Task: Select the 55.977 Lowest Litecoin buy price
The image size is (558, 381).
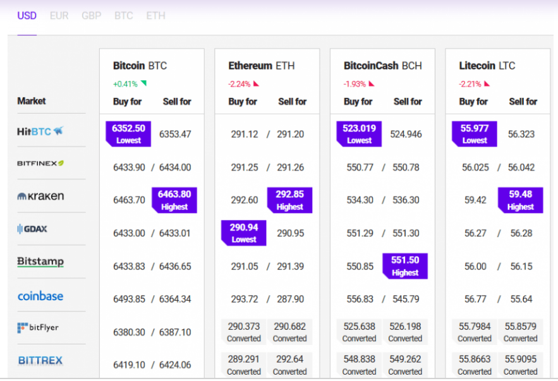Action: (x=475, y=134)
